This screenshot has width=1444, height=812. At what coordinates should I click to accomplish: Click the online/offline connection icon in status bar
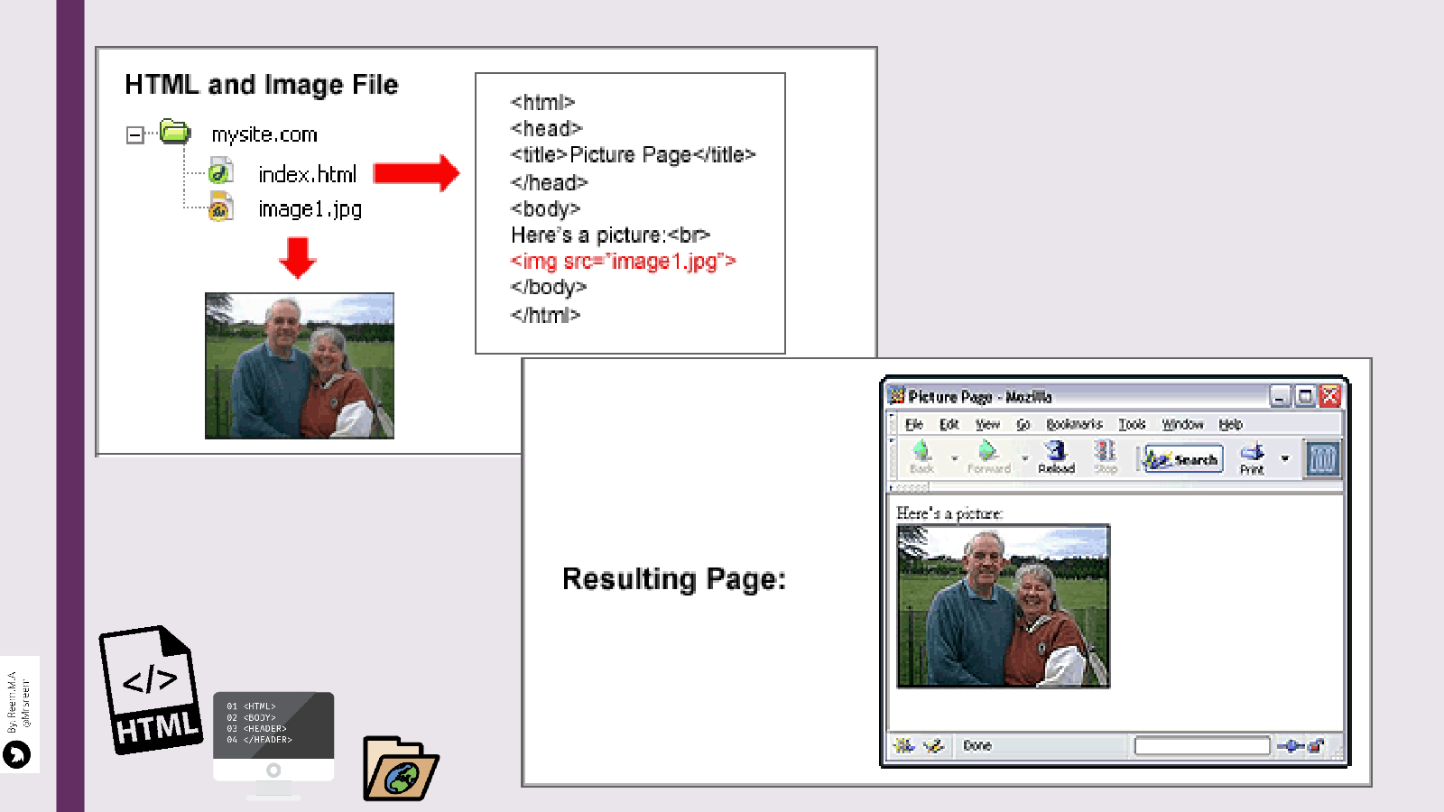coord(1290,745)
